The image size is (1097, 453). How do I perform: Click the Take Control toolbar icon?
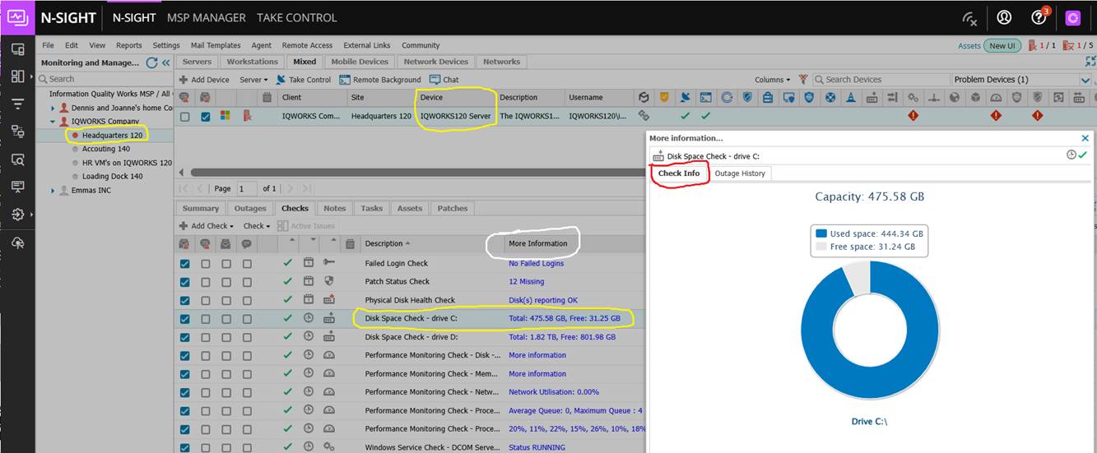(x=280, y=80)
